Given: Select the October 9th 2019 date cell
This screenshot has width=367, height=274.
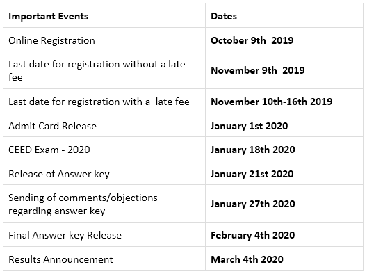Looking at the screenshot, I should coord(252,40).
